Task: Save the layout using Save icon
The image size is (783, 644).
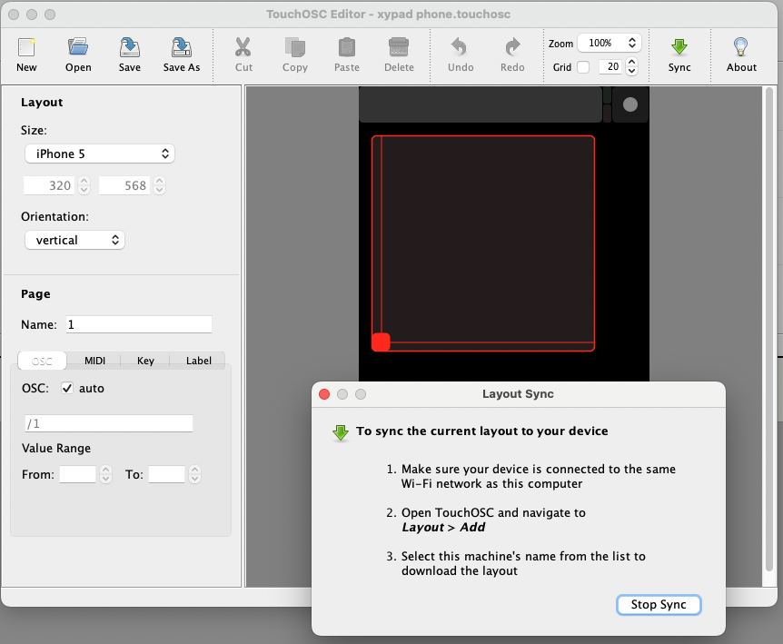Action: click(129, 48)
